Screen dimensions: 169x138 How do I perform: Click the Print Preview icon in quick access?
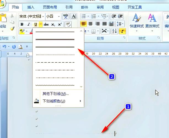20,47
